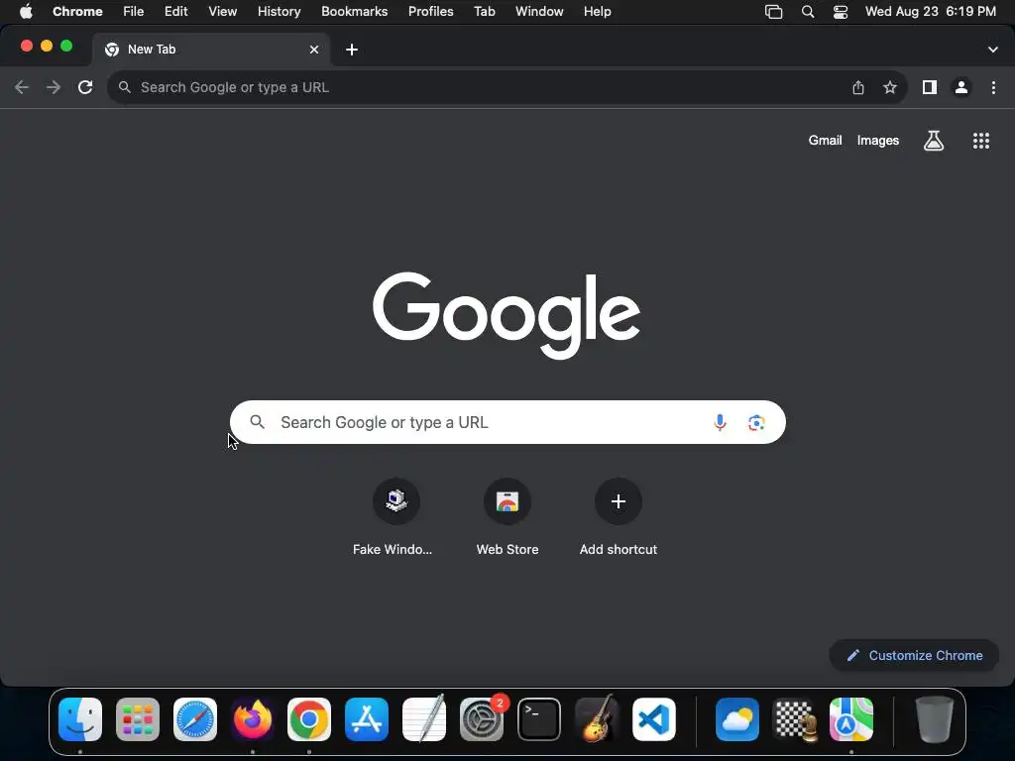
Task: Open the Window menu
Action: point(539,12)
